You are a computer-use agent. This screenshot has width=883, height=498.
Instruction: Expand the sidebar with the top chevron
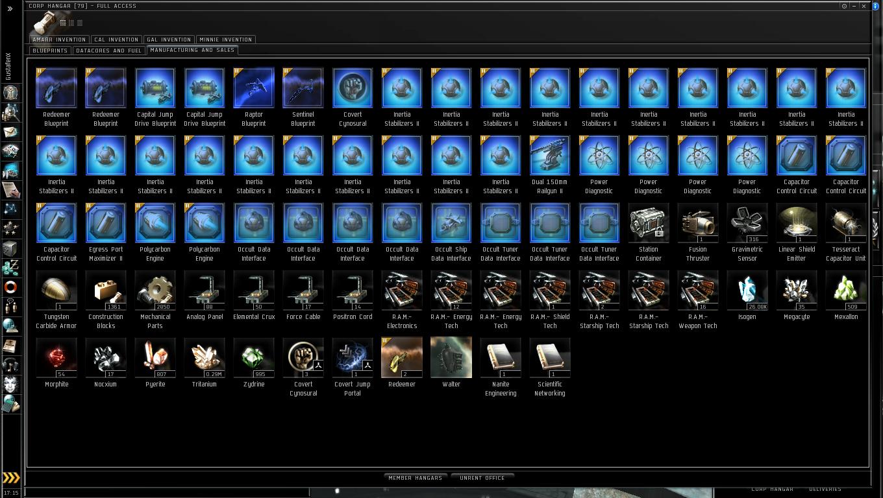10,8
